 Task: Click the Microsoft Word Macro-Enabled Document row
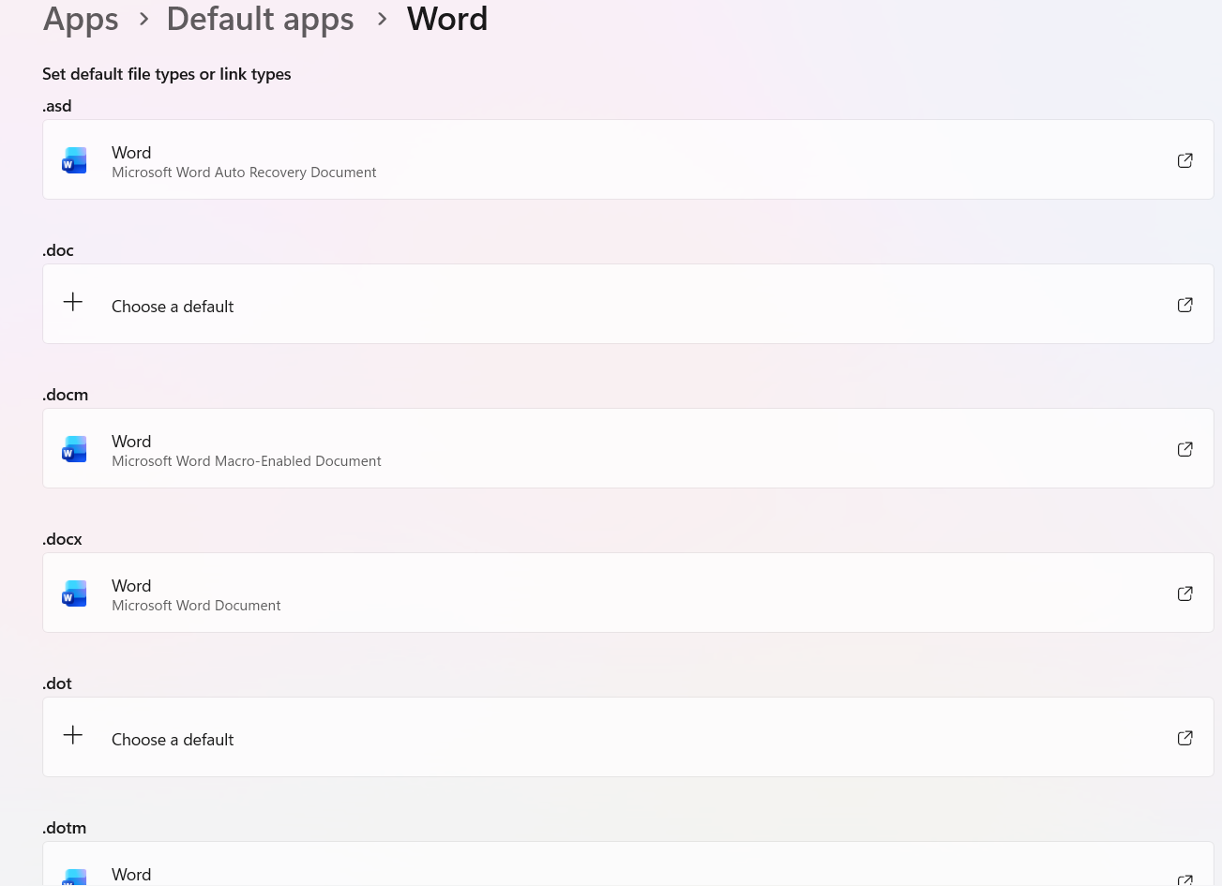563,448
